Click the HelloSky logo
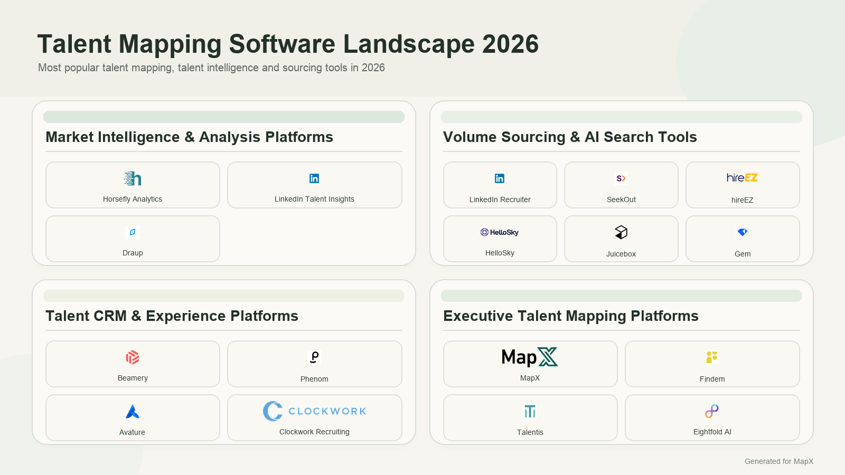Image resolution: width=845 pixels, height=475 pixels. (500, 232)
